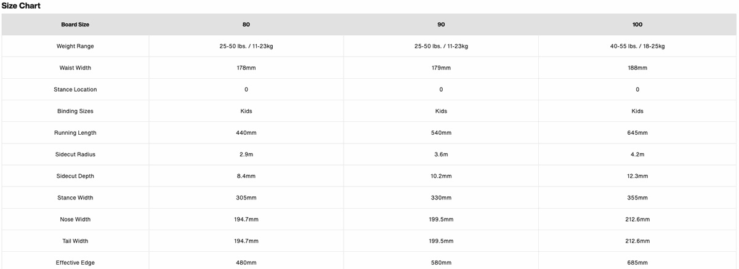Click the 305mm stance width value
The width and height of the screenshot is (739, 269).
click(246, 198)
